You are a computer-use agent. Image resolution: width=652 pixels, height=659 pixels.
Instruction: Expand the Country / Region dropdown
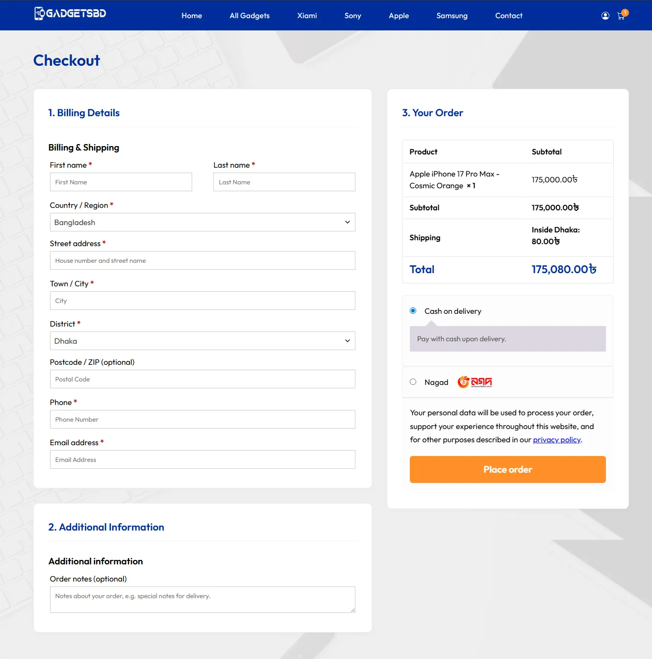pyautogui.click(x=202, y=222)
